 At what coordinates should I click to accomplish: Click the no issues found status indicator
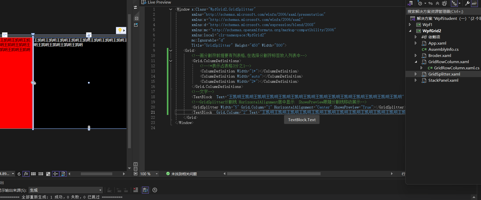pyautogui.click(x=182, y=174)
